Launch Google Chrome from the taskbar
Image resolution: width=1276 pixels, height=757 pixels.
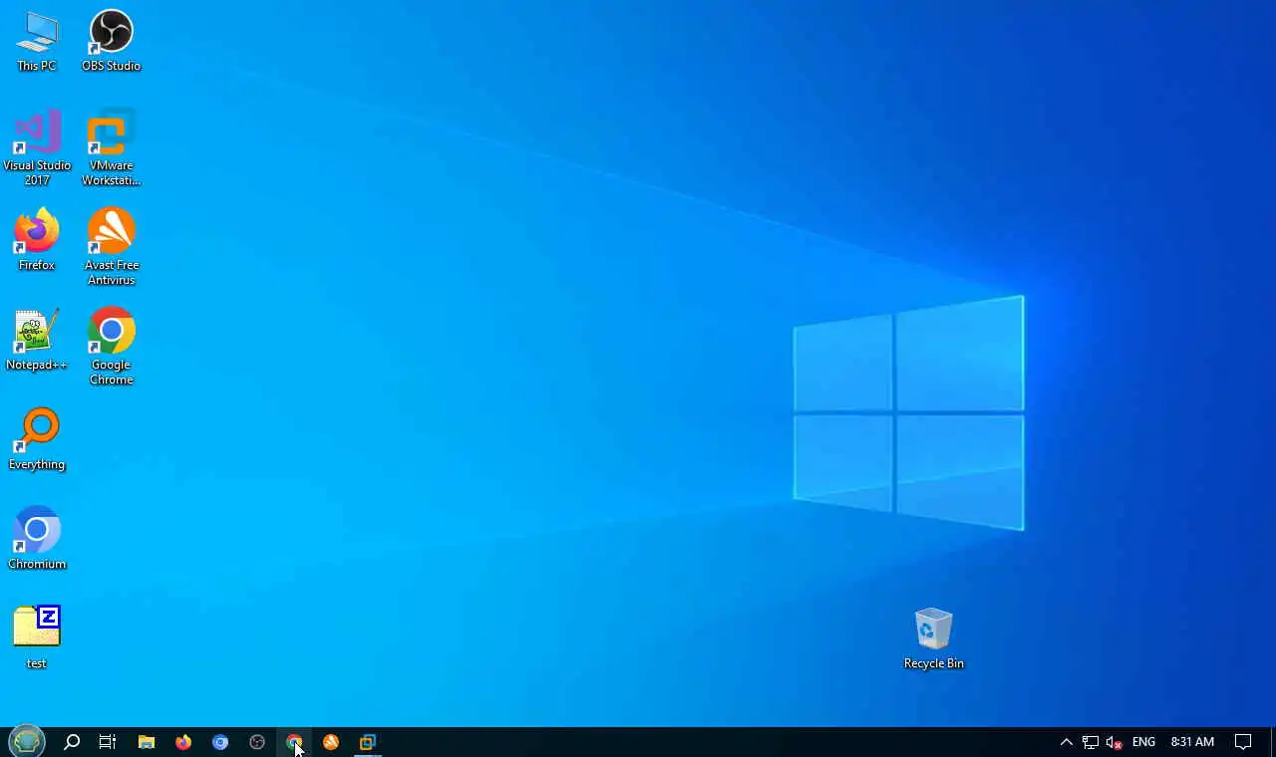294,742
